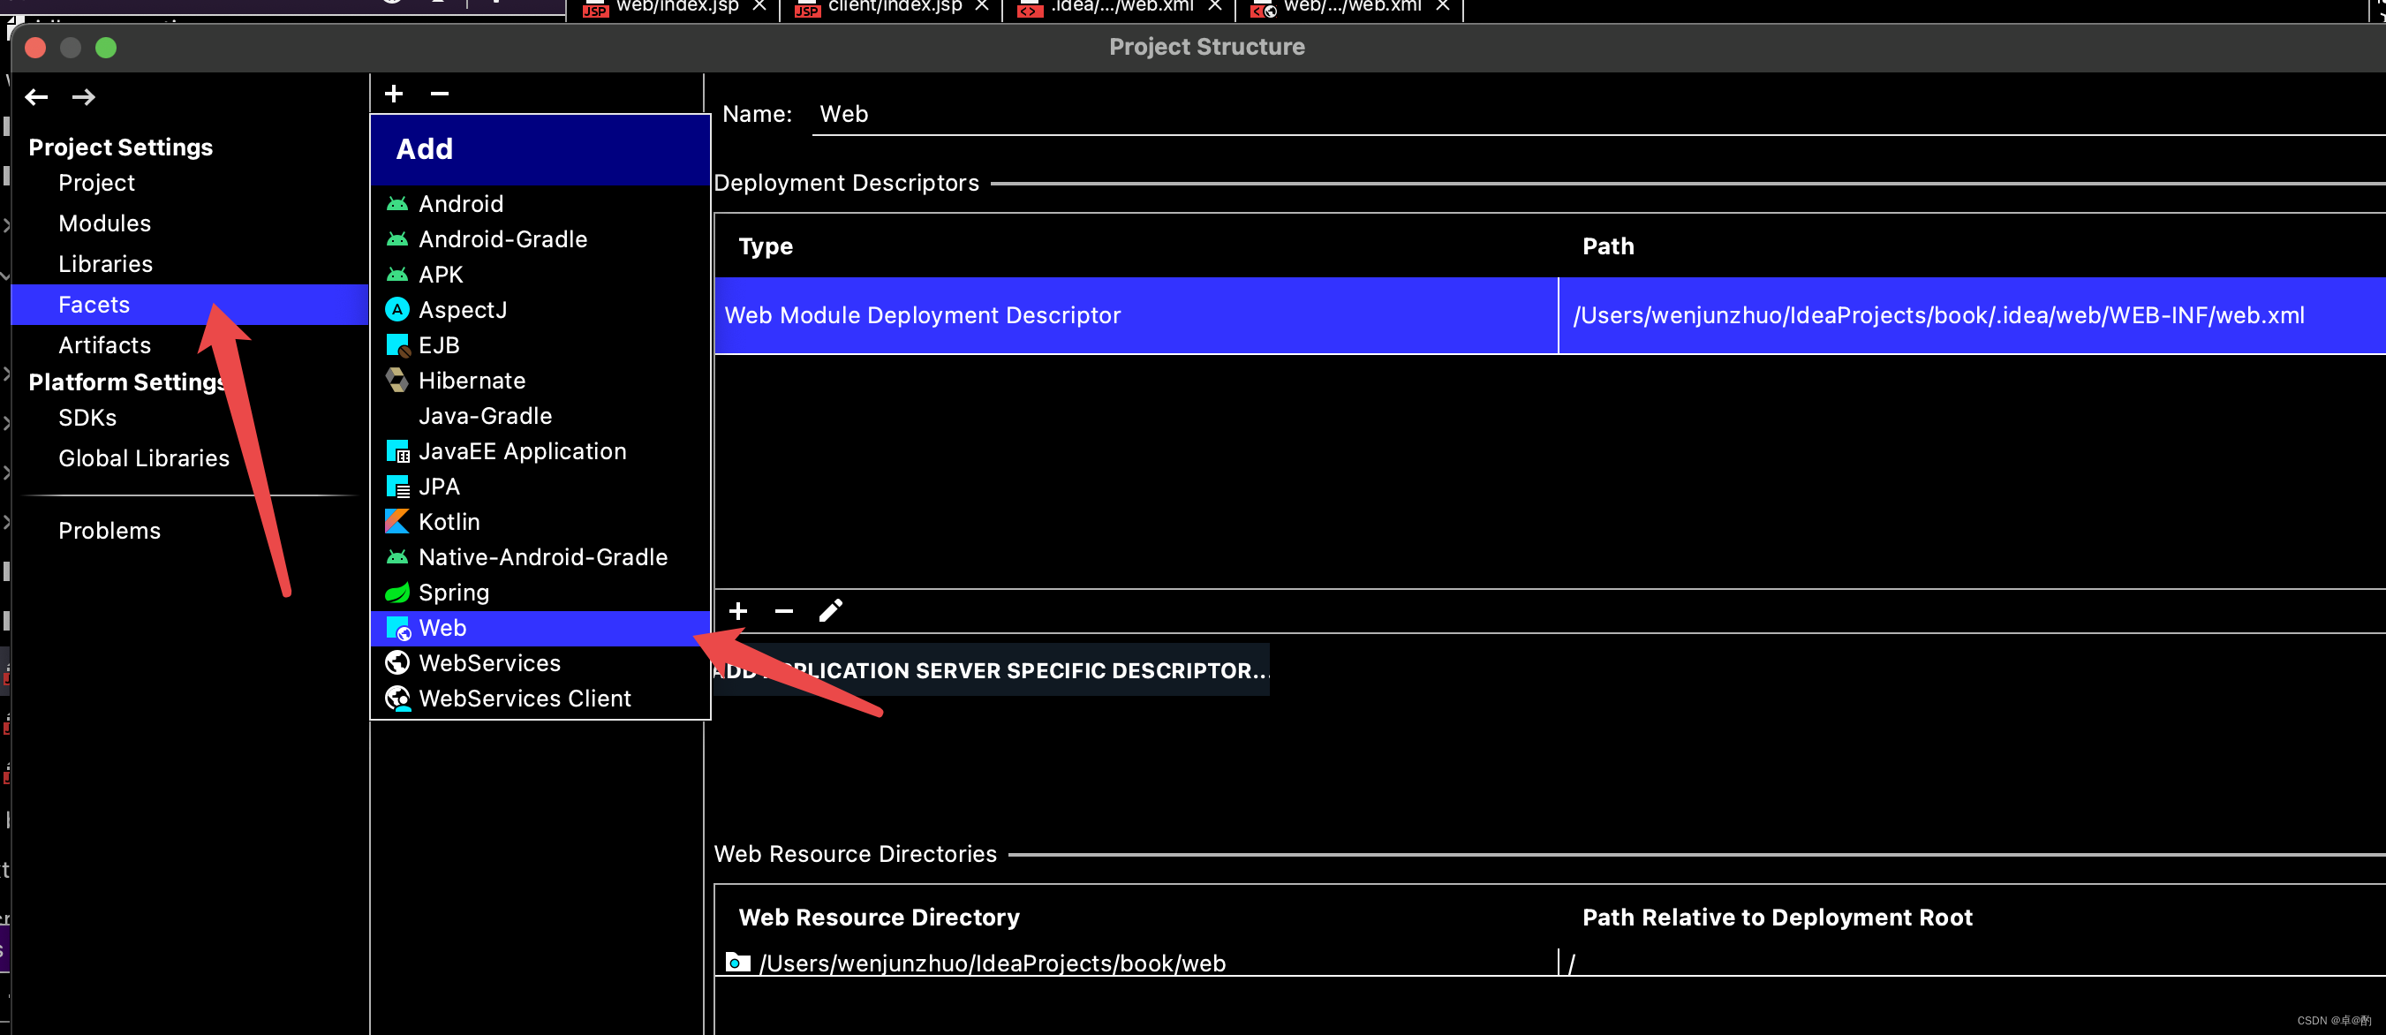Viewport: 2386px width, 1035px height.
Task: Select Facets in Project Settings
Action: (x=94, y=304)
